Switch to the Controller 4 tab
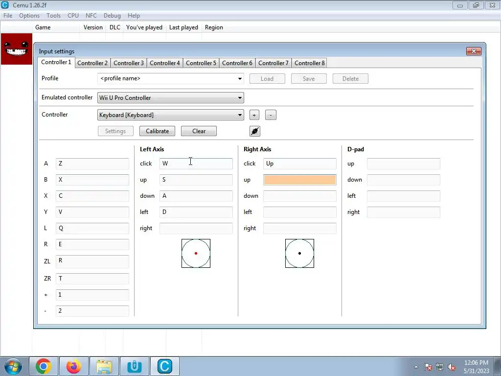The width and height of the screenshot is (501, 376). click(164, 63)
